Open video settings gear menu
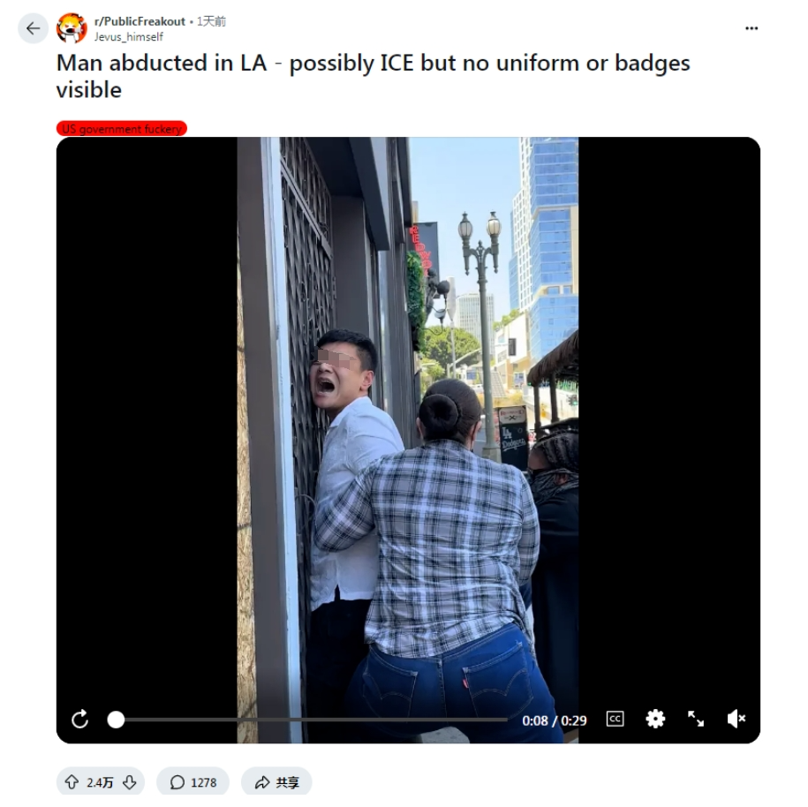This screenshot has height=807, width=808. [x=655, y=719]
